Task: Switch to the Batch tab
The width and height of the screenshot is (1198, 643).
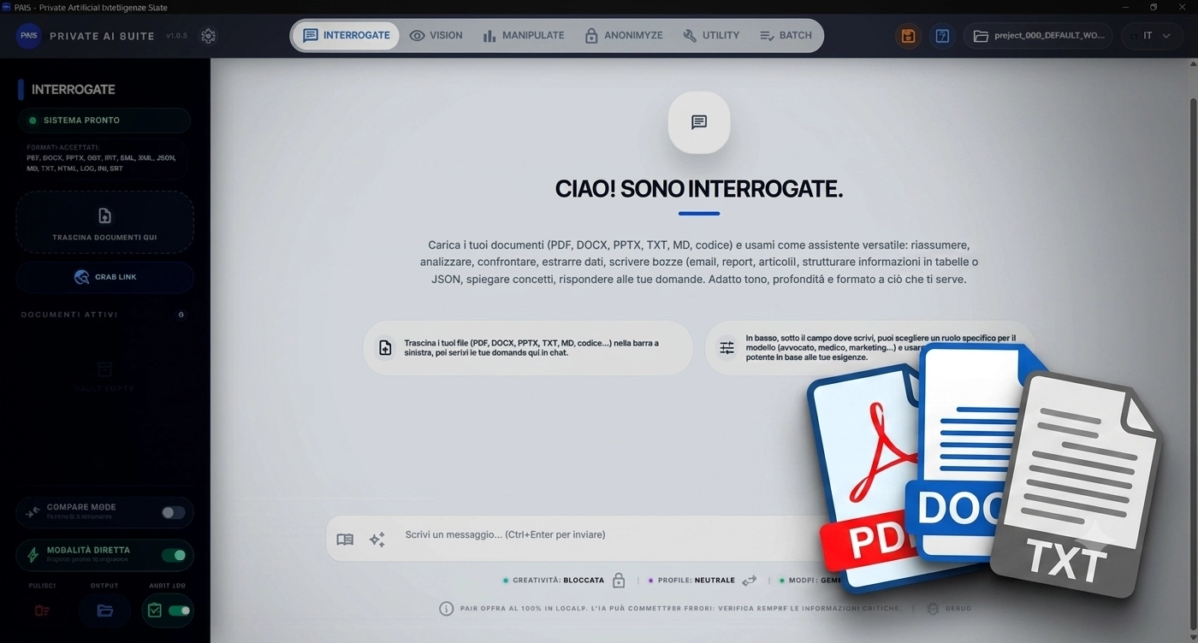Action: pyautogui.click(x=786, y=36)
